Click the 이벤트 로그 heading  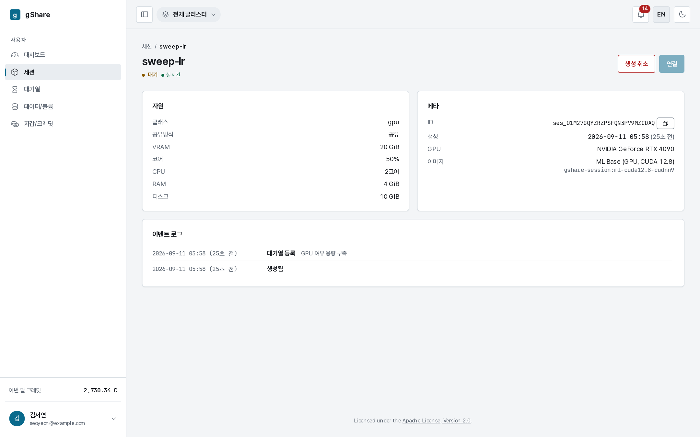[167, 234]
